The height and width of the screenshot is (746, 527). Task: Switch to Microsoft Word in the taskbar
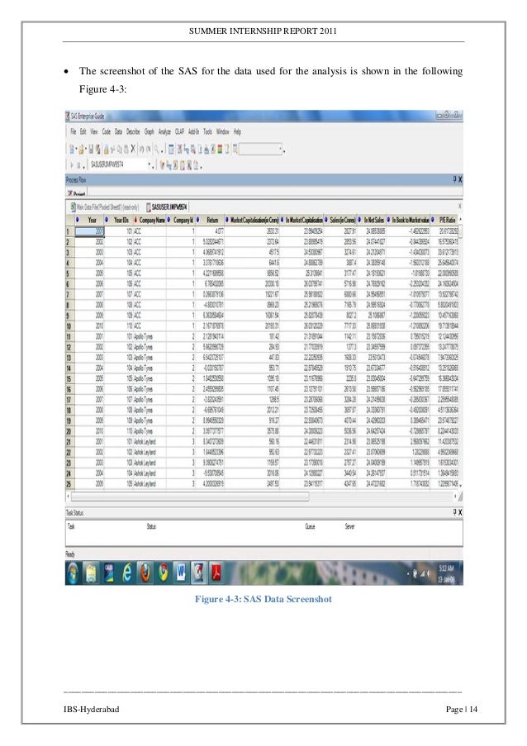tap(181, 573)
